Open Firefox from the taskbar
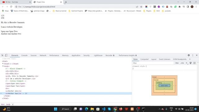Screen dimensions: 199x112 [x=121, y=109]
